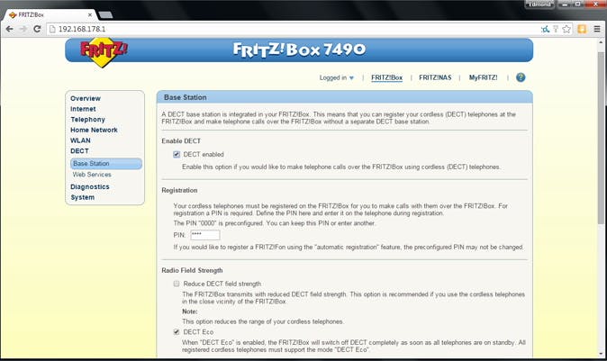Click the Enable DECT section heading

tap(181, 141)
